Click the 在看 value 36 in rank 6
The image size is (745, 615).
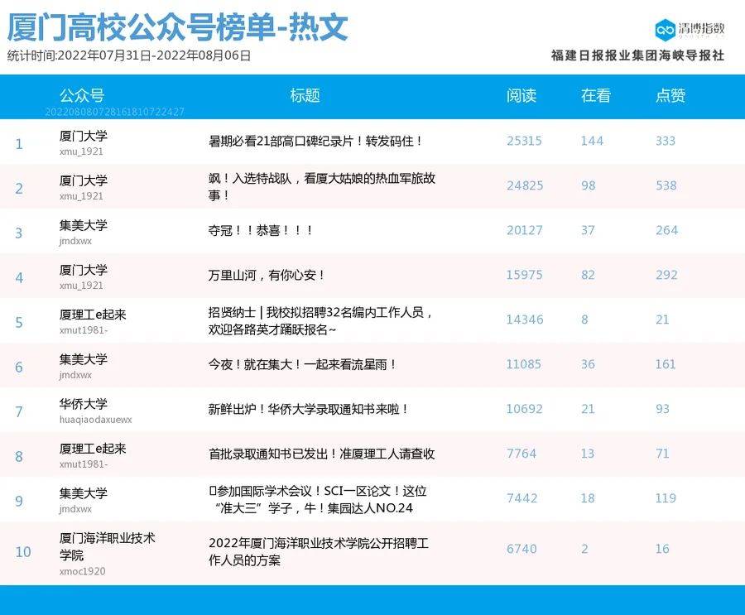point(588,364)
